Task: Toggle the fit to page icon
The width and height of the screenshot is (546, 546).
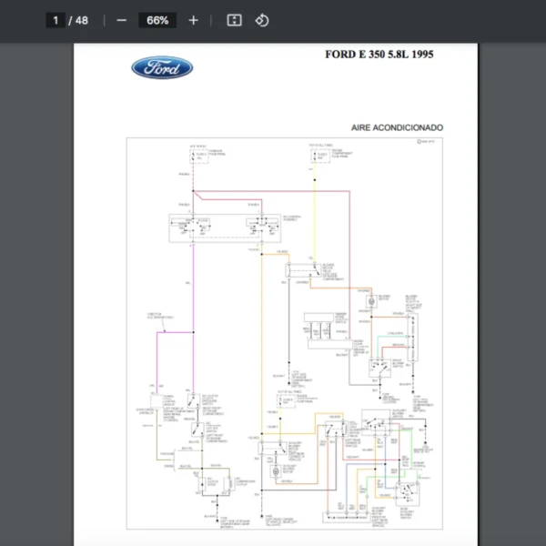Action: coord(234,20)
